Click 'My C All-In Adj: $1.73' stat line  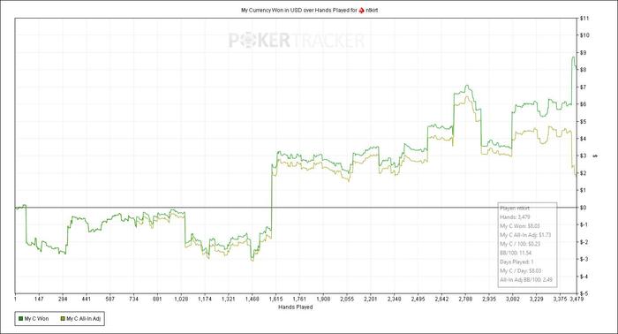(525, 235)
